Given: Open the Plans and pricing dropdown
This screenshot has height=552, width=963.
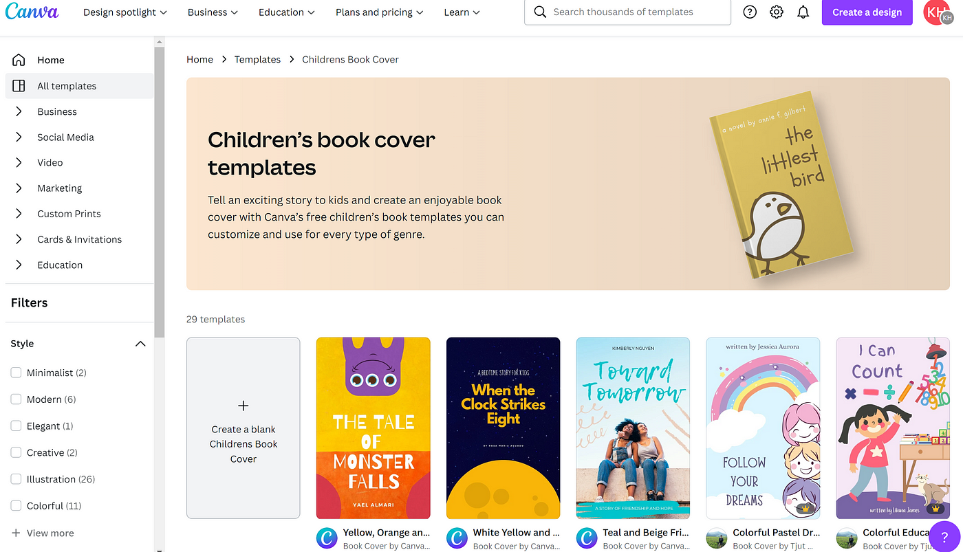Looking at the screenshot, I should click(x=380, y=12).
